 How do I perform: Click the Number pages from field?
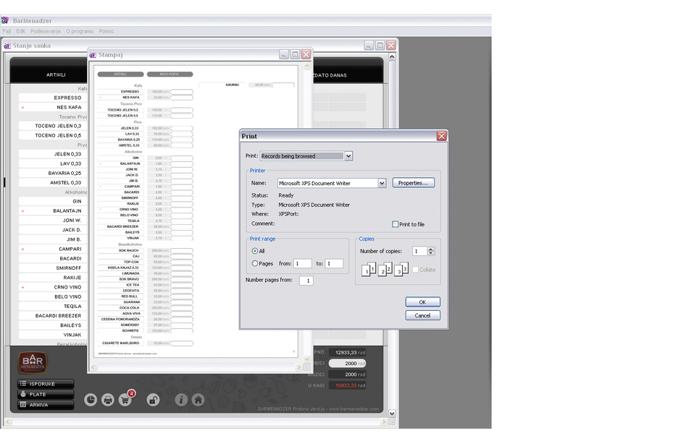click(306, 281)
